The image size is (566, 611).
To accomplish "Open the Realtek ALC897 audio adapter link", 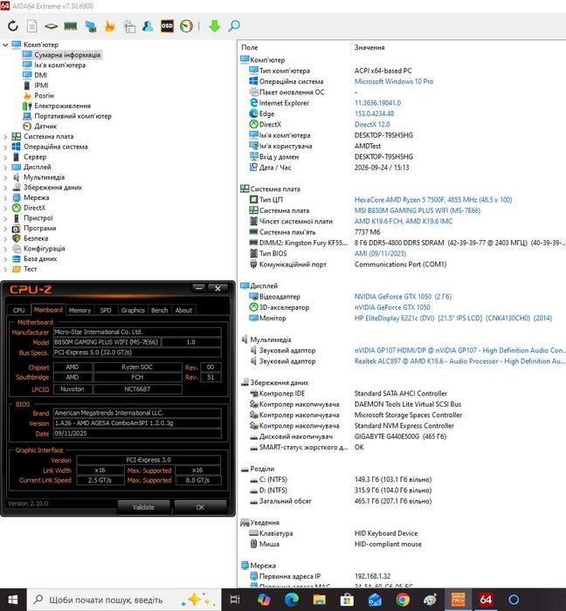I will pyautogui.click(x=459, y=361).
